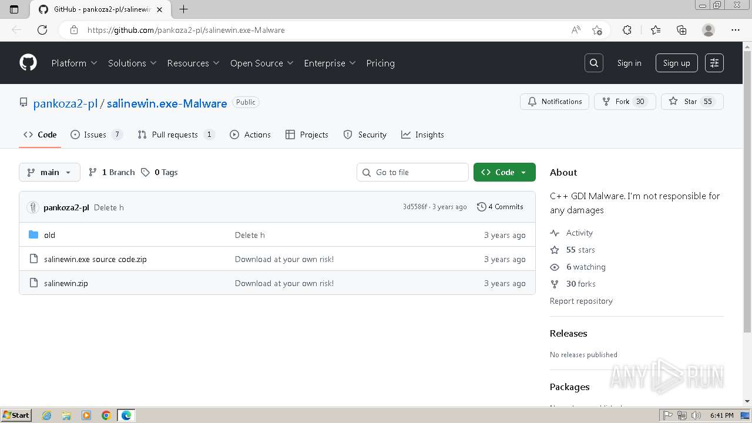The image size is (752, 423).
Task: Click the Sign up button
Action: [677, 63]
